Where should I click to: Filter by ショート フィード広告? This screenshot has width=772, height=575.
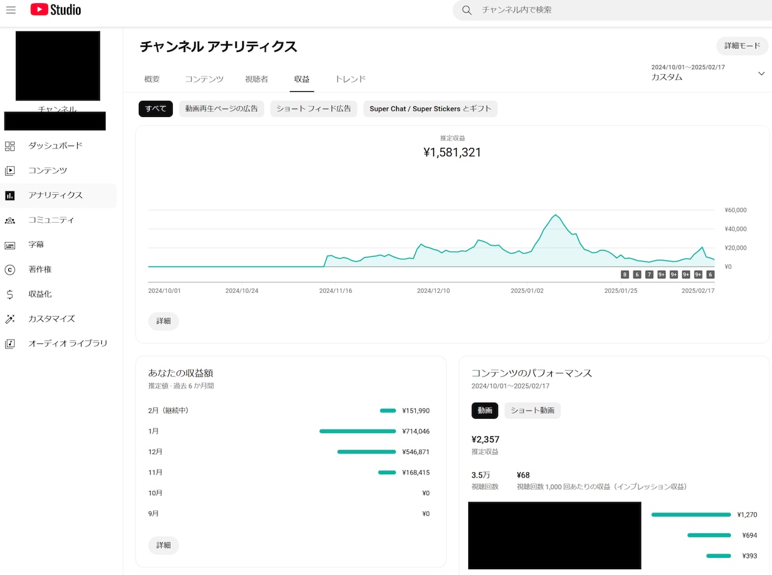(x=314, y=109)
